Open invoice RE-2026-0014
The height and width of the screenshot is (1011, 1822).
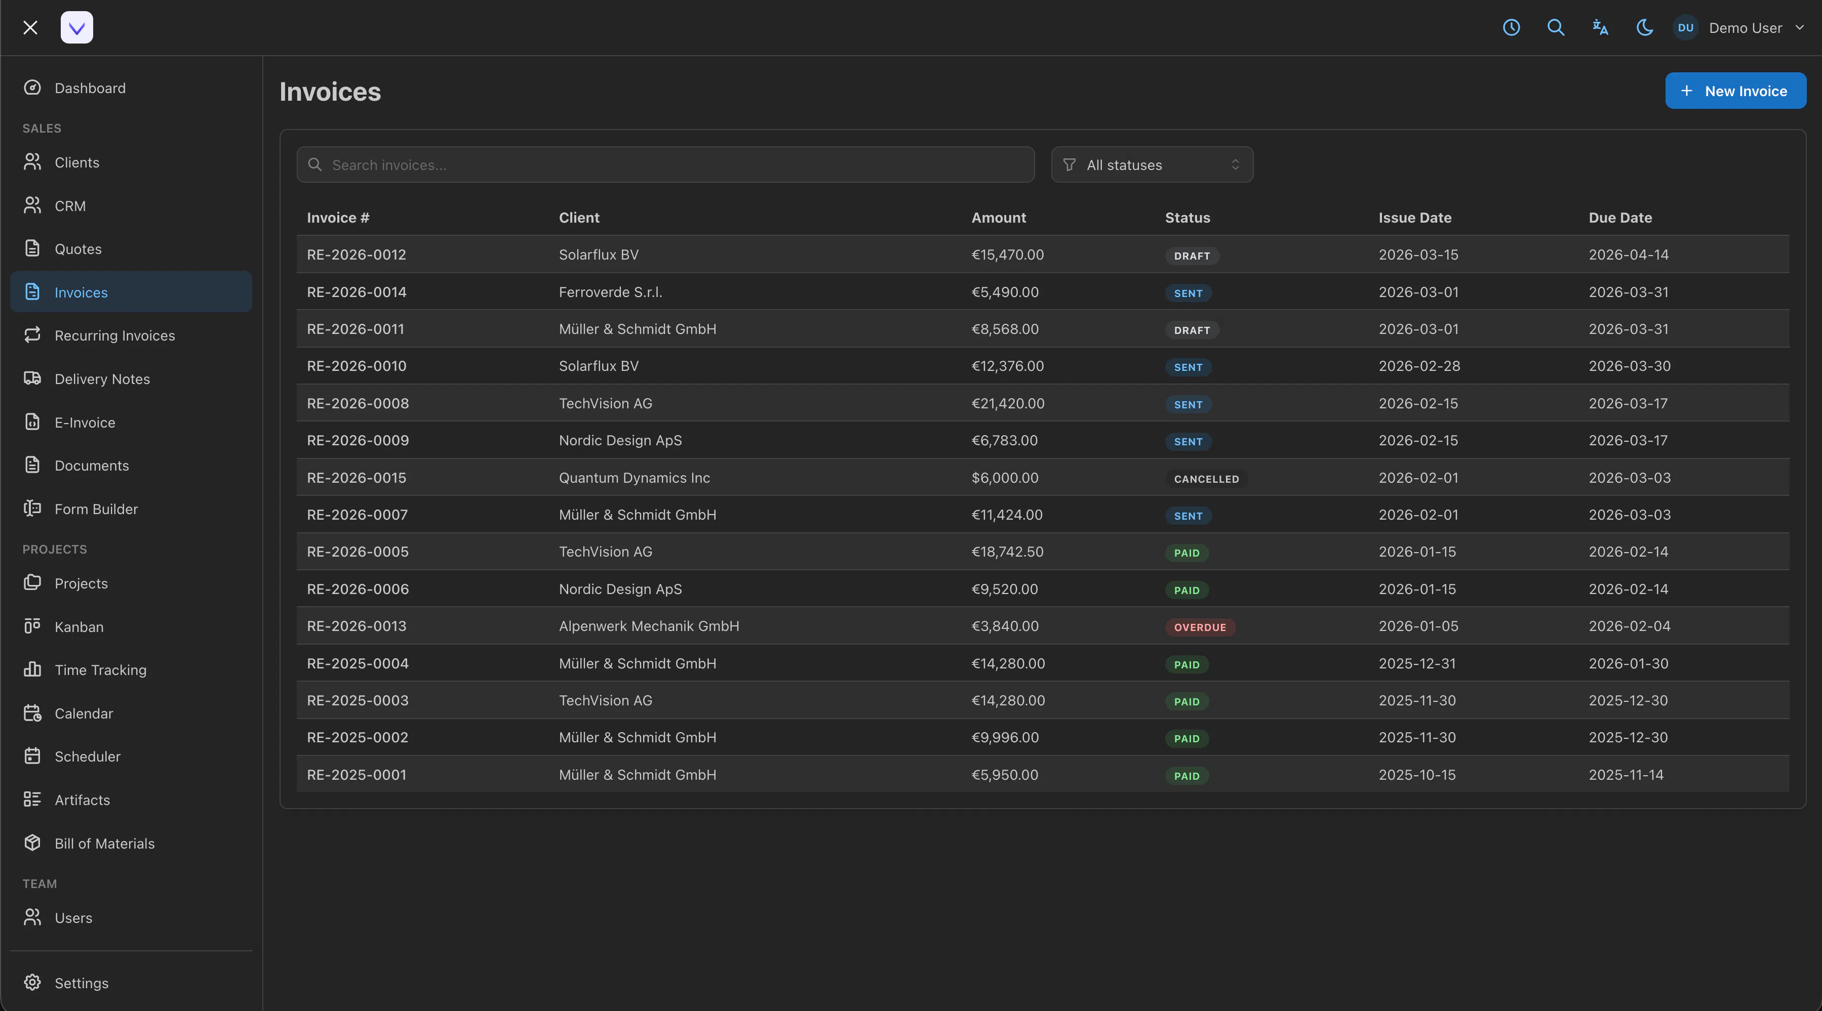(357, 292)
